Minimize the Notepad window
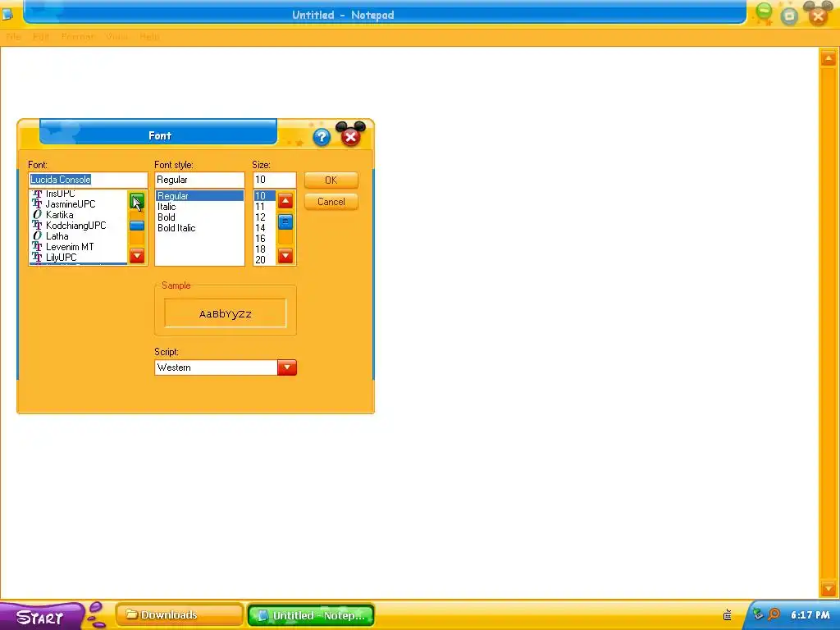This screenshot has height=630, width=840. coord(764,12)
